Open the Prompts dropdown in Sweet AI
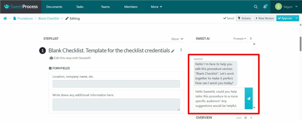Screen dimensions: 302x122 tap(239, 39)
